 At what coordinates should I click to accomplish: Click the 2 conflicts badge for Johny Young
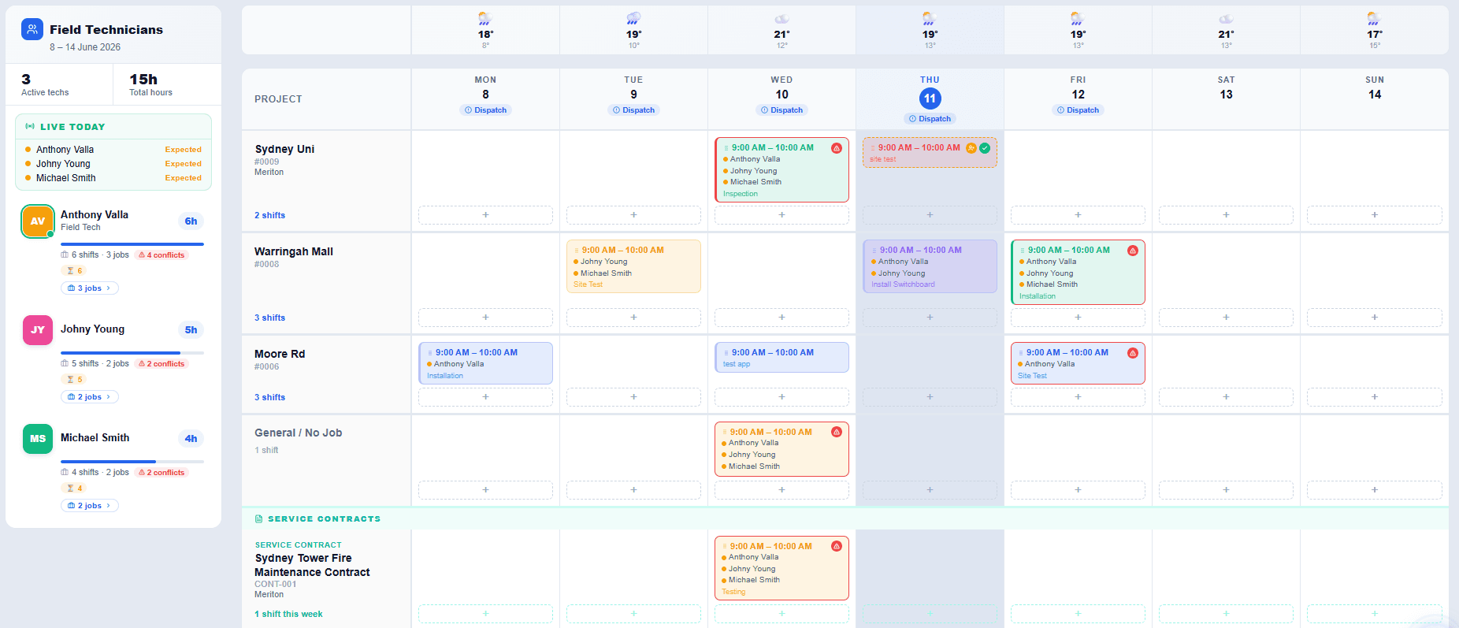(161, 364)
